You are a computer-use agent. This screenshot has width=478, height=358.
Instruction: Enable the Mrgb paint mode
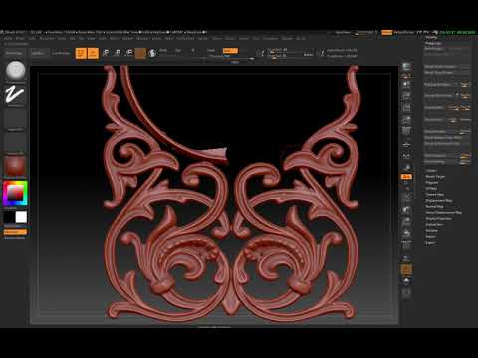click(163, 51)
